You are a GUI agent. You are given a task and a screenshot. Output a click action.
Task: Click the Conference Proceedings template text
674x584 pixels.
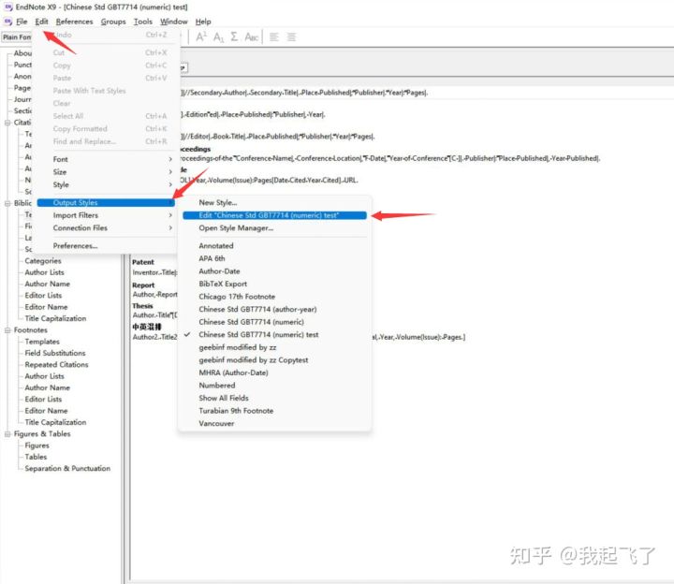coord(389,158)
